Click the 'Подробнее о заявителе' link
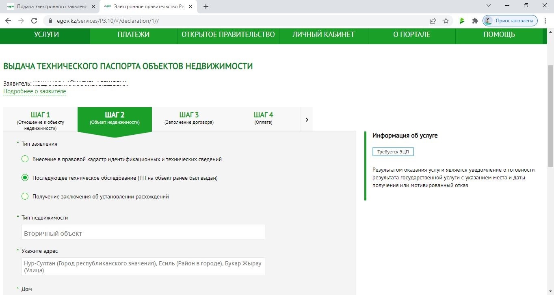Image resolution: width=554 pixels, height=295 pixels. [x=35, y=92]
